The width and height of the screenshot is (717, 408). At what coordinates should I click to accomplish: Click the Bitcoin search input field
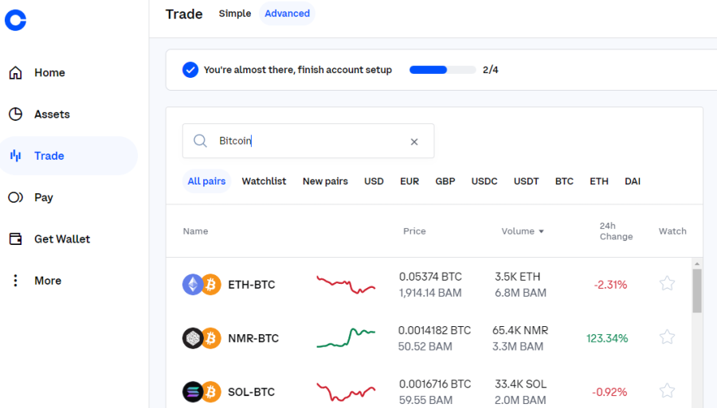(x=311, y=142)
